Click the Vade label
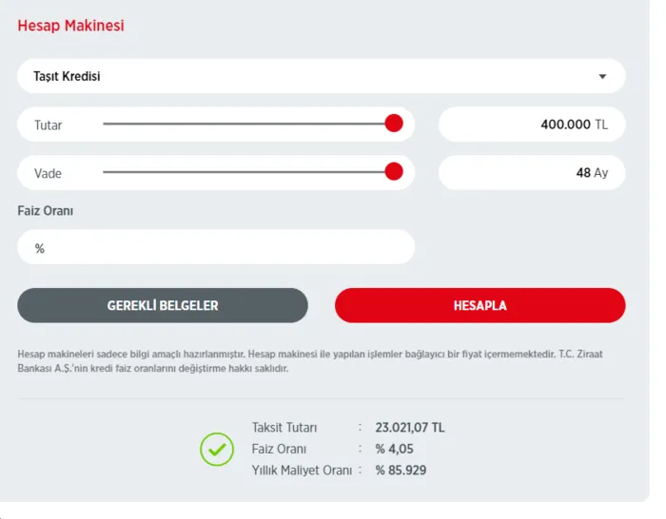 (48, 174)
